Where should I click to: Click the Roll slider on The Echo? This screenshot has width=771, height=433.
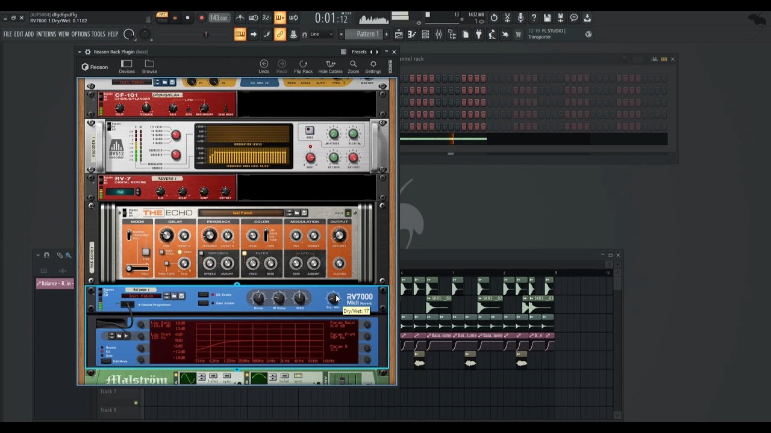(137, 269)
